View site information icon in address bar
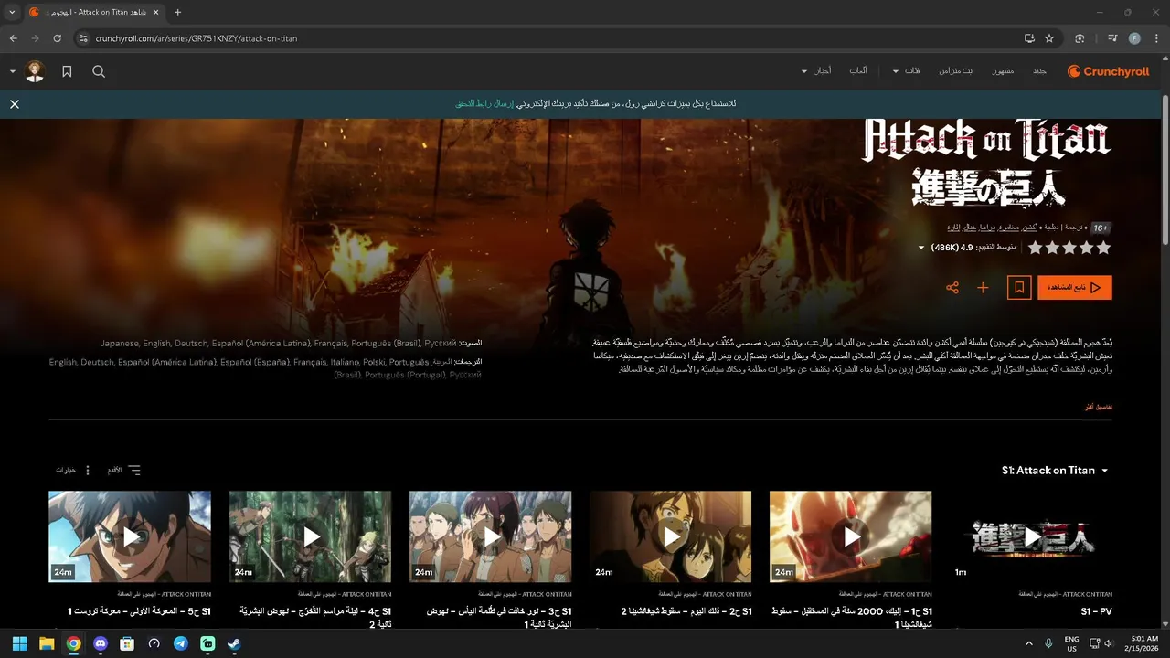The height and width of the screenshot is (658, 1170). point(82,38)
